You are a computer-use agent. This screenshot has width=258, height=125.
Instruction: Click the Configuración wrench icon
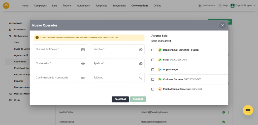tap(10, 36)
